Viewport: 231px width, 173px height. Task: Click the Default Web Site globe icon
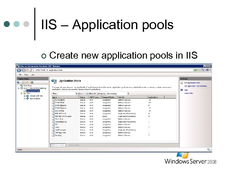[x=27, y=96]
